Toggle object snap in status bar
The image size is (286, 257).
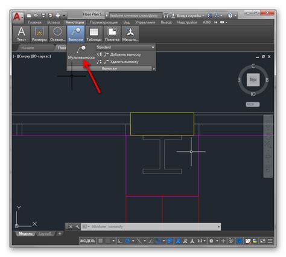pyautogui.click(x=158, y=241)
